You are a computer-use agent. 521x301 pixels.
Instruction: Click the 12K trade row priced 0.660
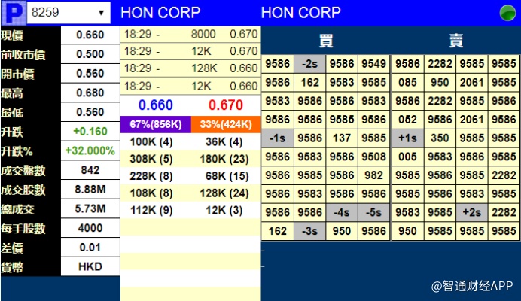coord(190,86)
